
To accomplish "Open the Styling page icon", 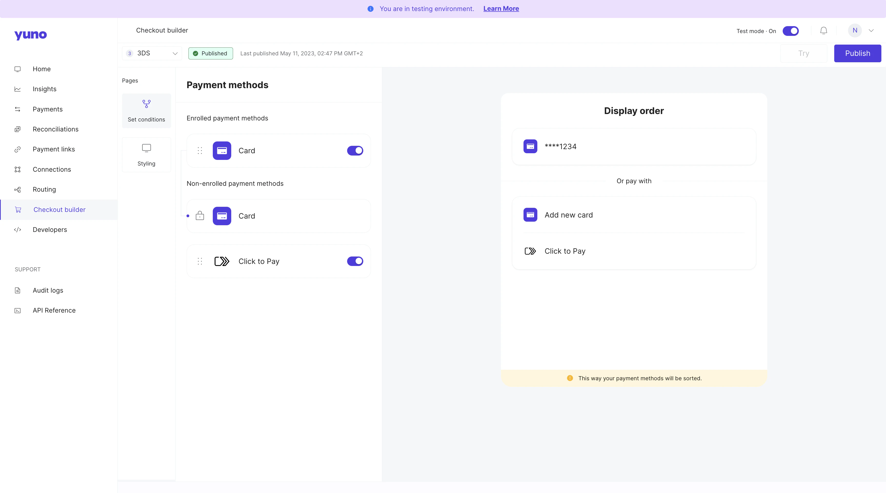I will point(146,148).
